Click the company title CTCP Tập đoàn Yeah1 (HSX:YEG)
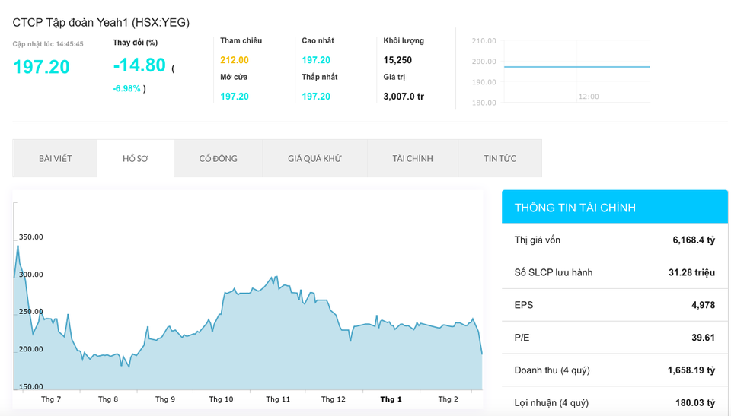The image size is (731, 416). pyautogui.click(x=101, y=22)
